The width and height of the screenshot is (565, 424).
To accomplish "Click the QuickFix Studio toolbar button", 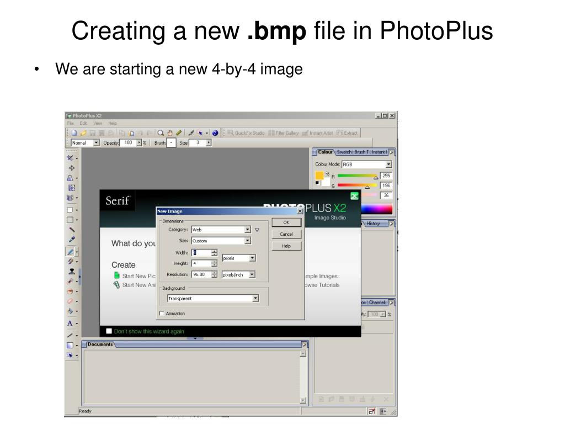I will point(246,133).
